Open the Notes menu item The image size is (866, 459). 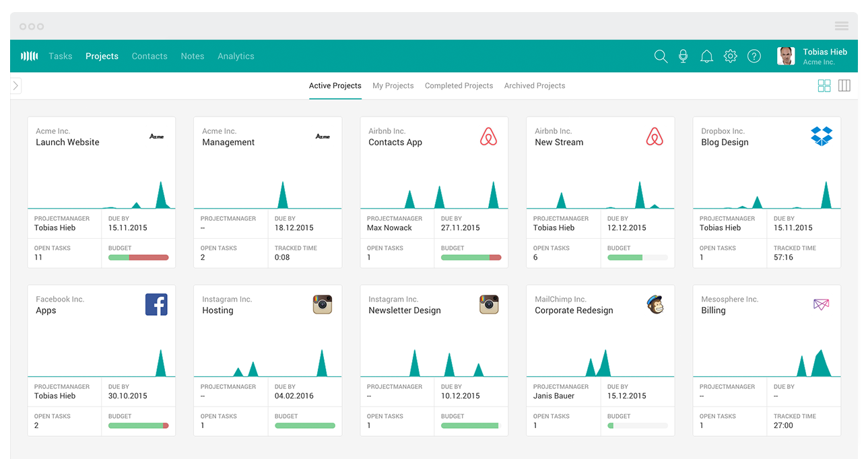pyautogui.click(x=193, y=56)
